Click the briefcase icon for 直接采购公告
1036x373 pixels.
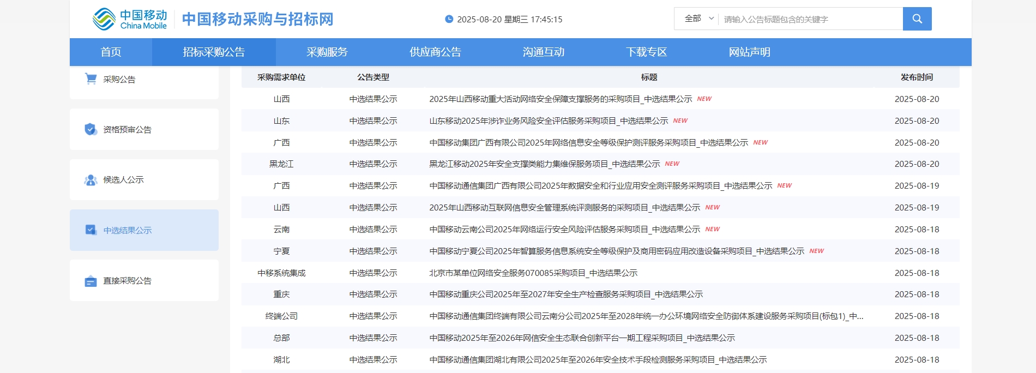pos(91,281)
